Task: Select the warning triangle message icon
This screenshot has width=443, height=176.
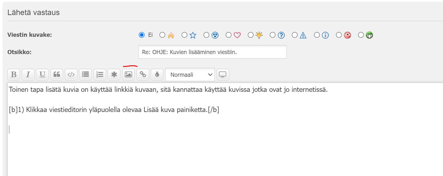Action: point(295,35)
